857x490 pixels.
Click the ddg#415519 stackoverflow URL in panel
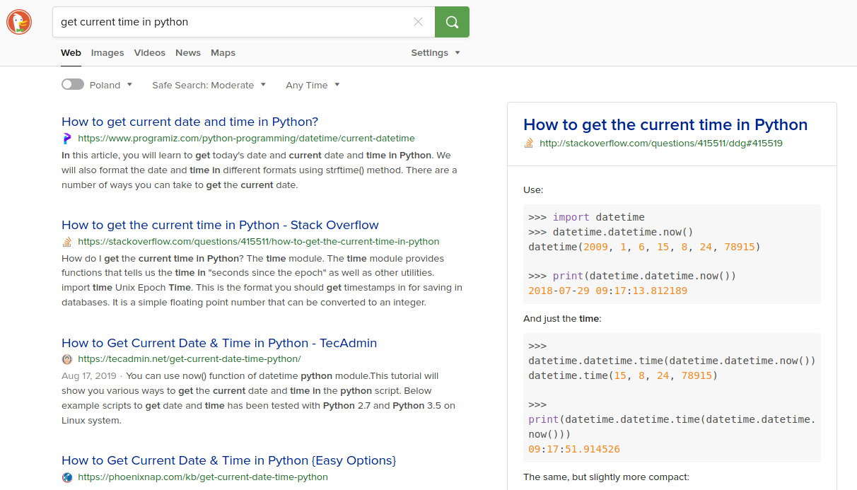(x=661, y=143)
